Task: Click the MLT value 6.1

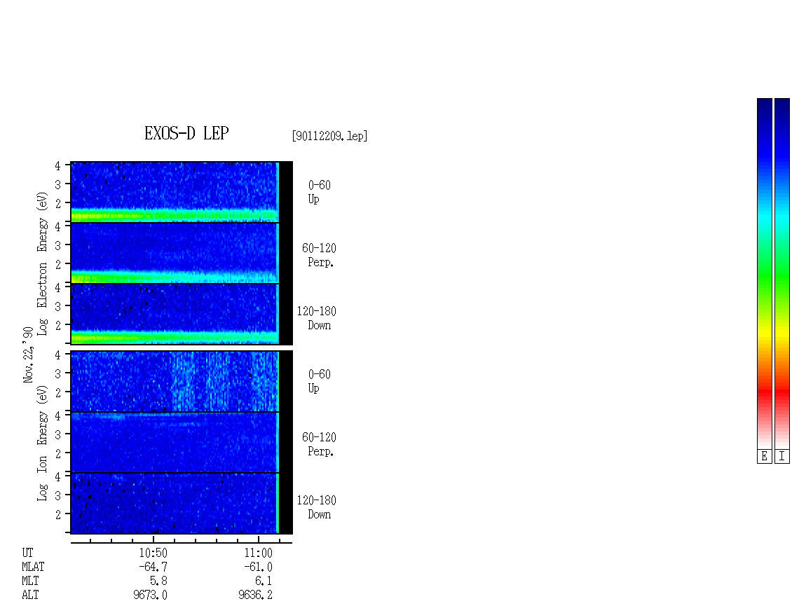Action: tap(264, 581)
